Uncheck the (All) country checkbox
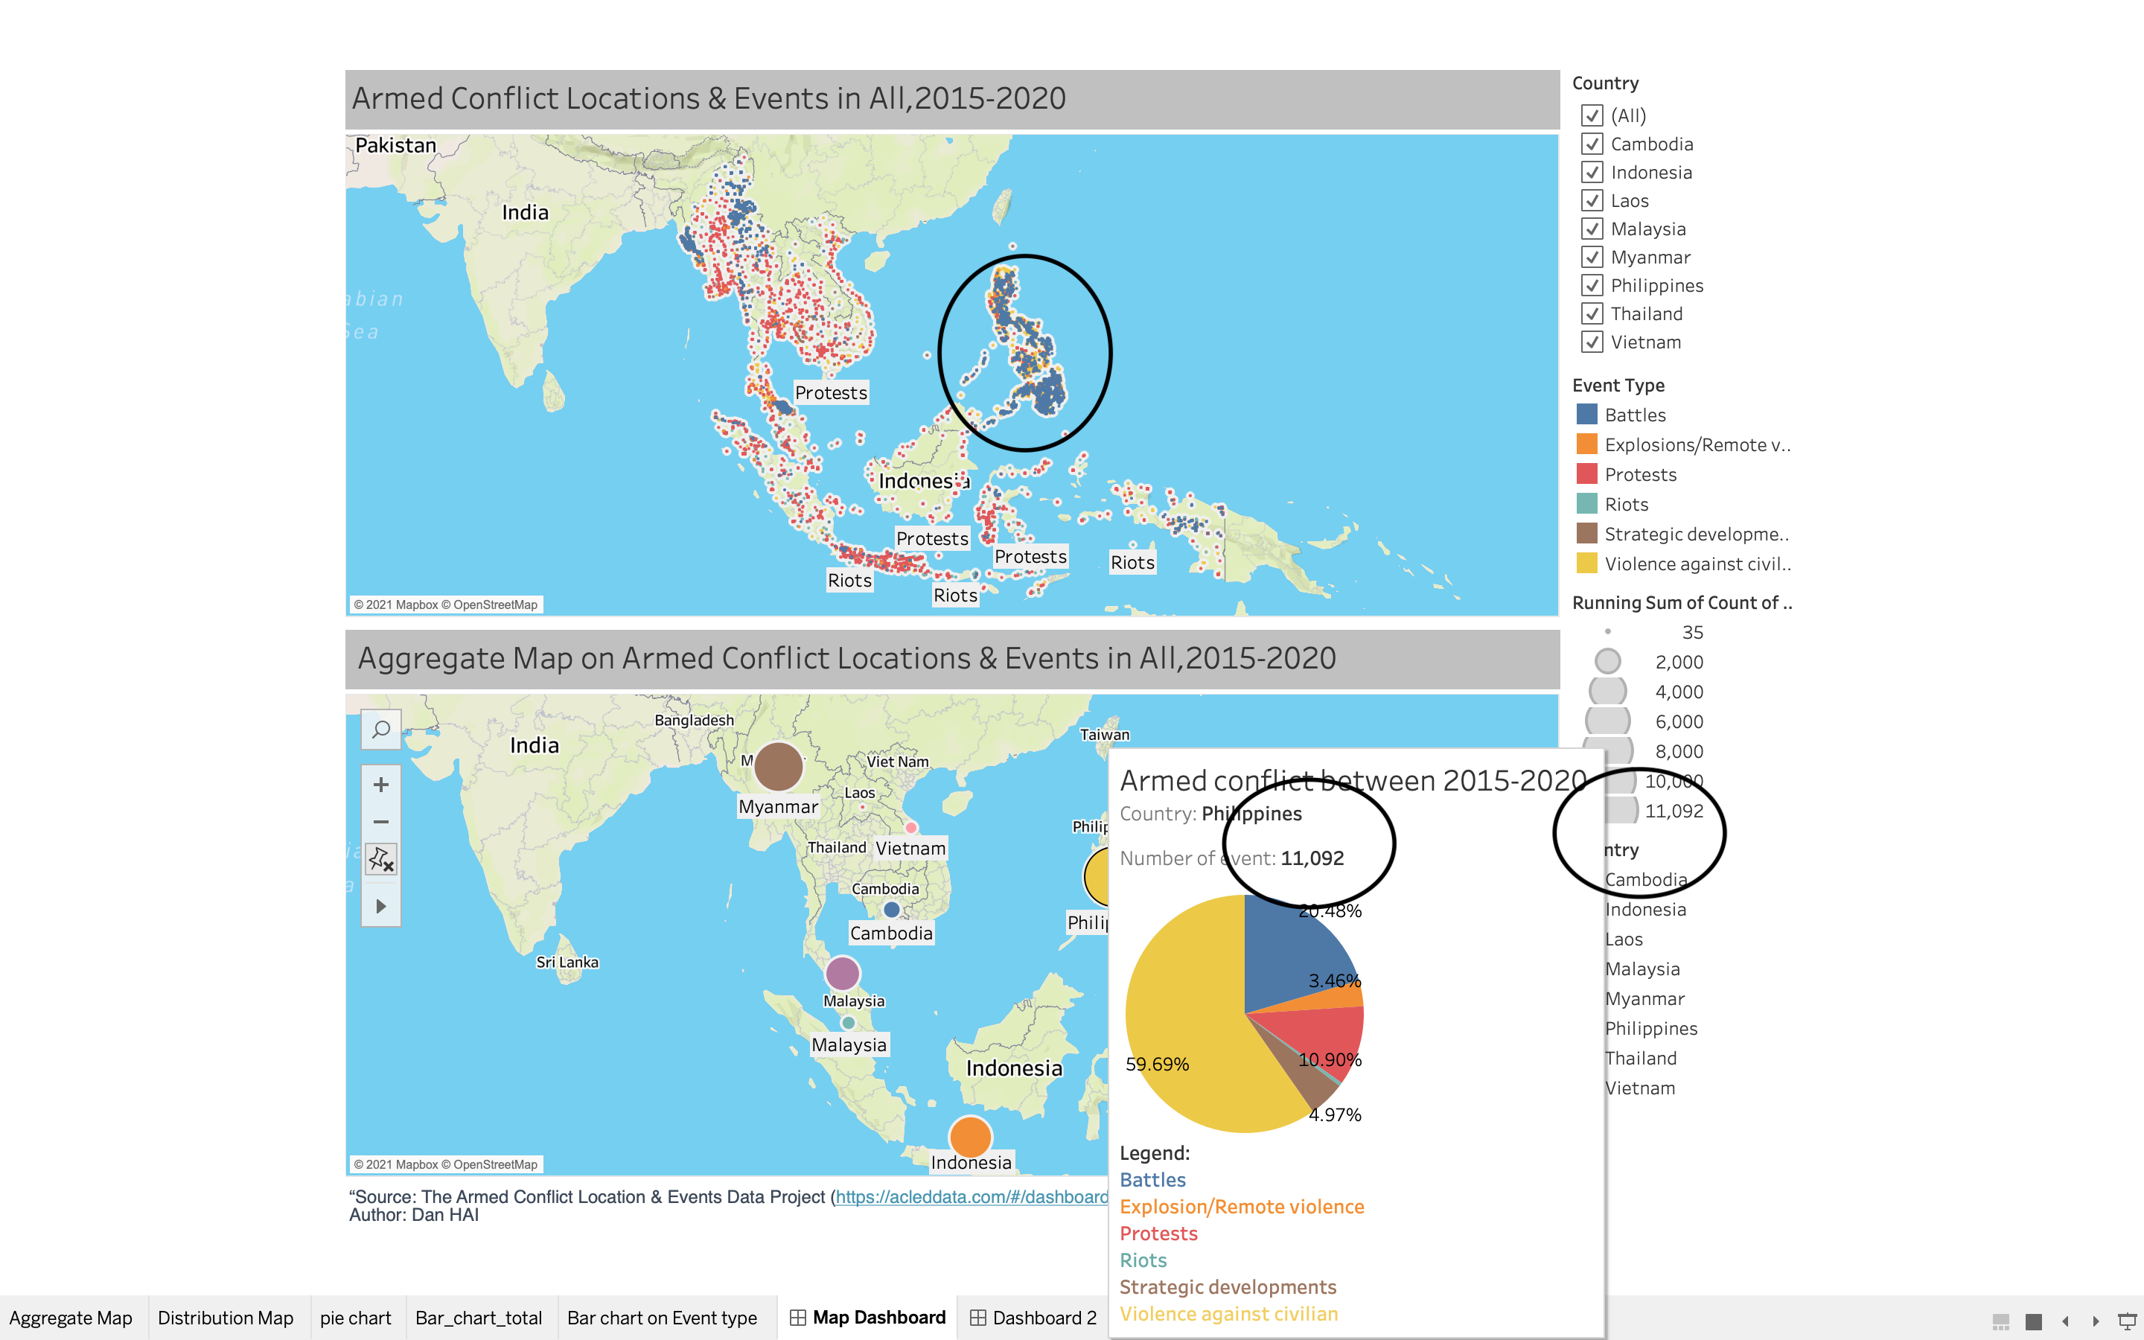 coord(1592,116)
